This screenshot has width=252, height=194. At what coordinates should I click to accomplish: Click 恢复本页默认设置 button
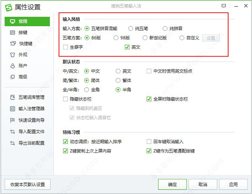pyautogui.click(x=28, y=184)
